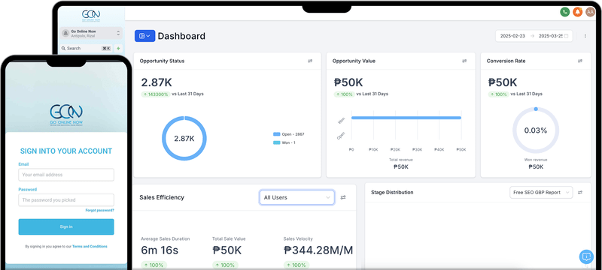The height and width of the screenshot is (270, 602).
Task: Click the Won revenue bar in chart
Action: (406, 118)
